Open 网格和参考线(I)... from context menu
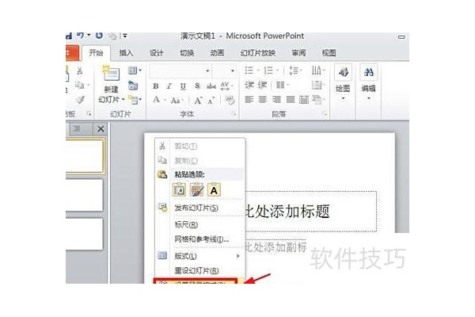This screenshot has width=475, height=317. tap(200, 239)
